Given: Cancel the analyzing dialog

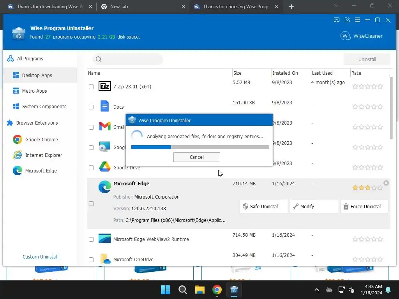Looking at the screenshot, I should tap(196, 157).
